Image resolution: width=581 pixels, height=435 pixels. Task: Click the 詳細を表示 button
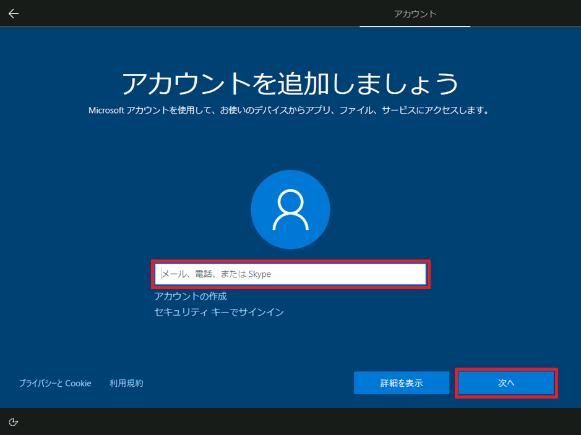pyautogui.click(x=402, y=383)
